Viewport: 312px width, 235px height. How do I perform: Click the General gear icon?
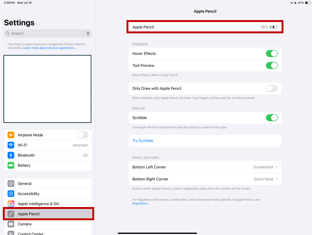[x=11, y=183]
